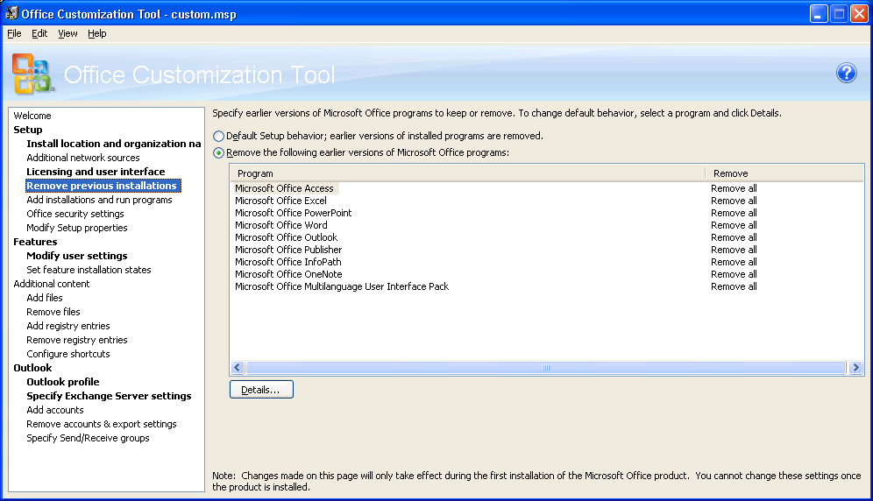Select Default Setup behavior radio button
The height and width of the screenshot is (501, 873).
219,136
